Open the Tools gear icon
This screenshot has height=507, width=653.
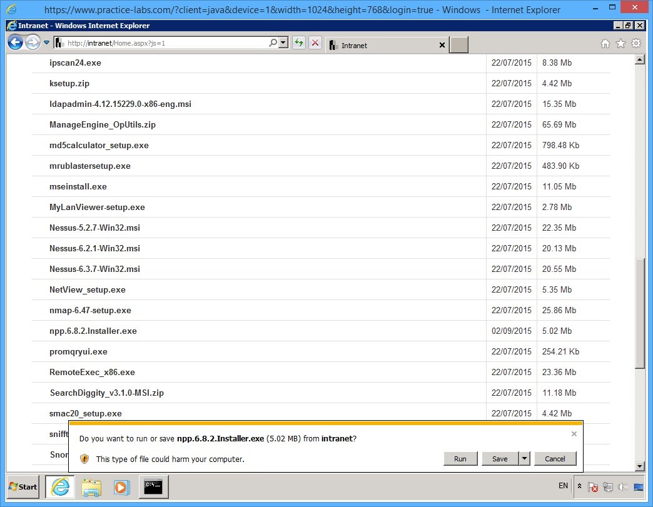pyautogui.click(x=636, y=44)
